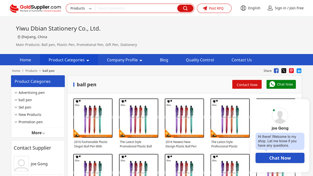313x176 pixels.
Task: Open The Latest Style Professional Plastic thumbnail
Action: pos(230,118)
